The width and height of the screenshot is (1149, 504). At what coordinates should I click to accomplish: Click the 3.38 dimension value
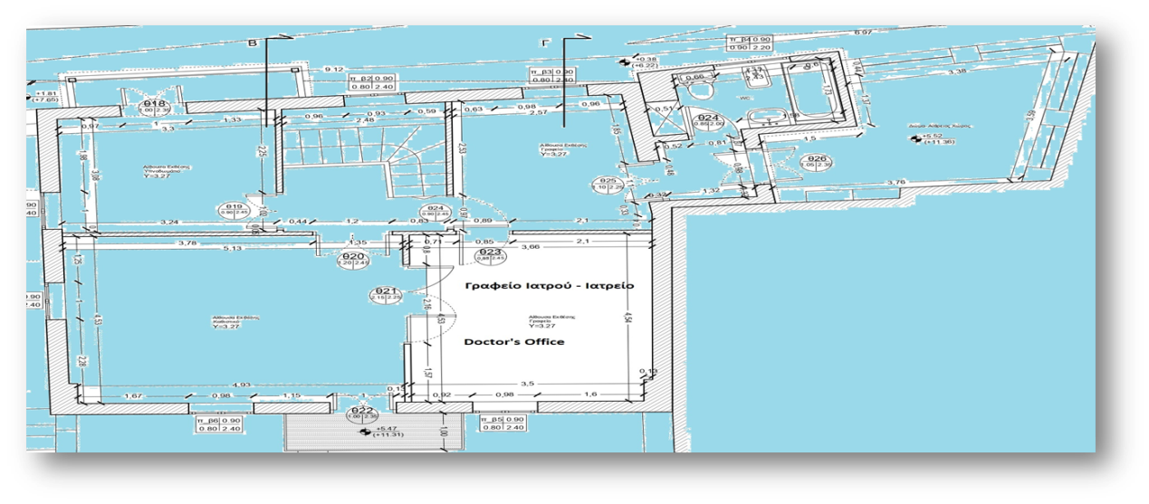[955, 71]
